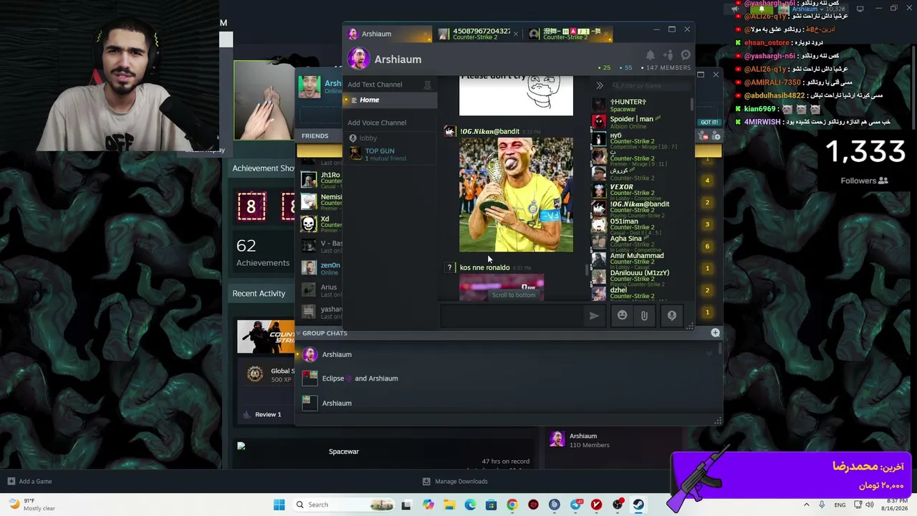Open Nemisi friend entry

click(x=321, y=201)
